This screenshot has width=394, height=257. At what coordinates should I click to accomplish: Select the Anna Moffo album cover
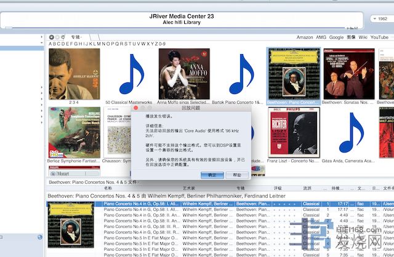(183, 73)
